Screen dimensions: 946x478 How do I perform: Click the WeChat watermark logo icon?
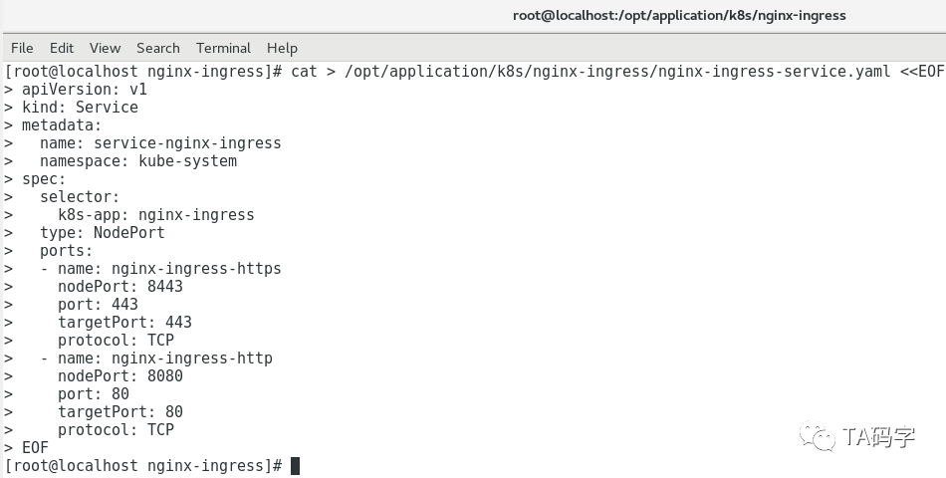(821, 436)
